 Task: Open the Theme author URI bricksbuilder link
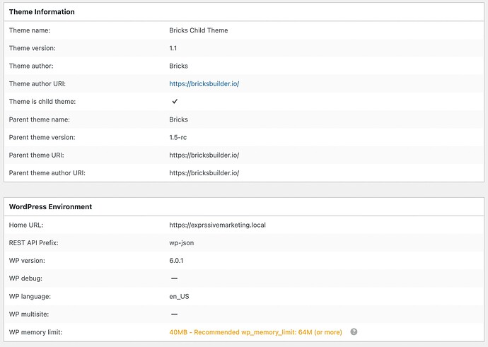pyautogui.click(x=204, y=83)
